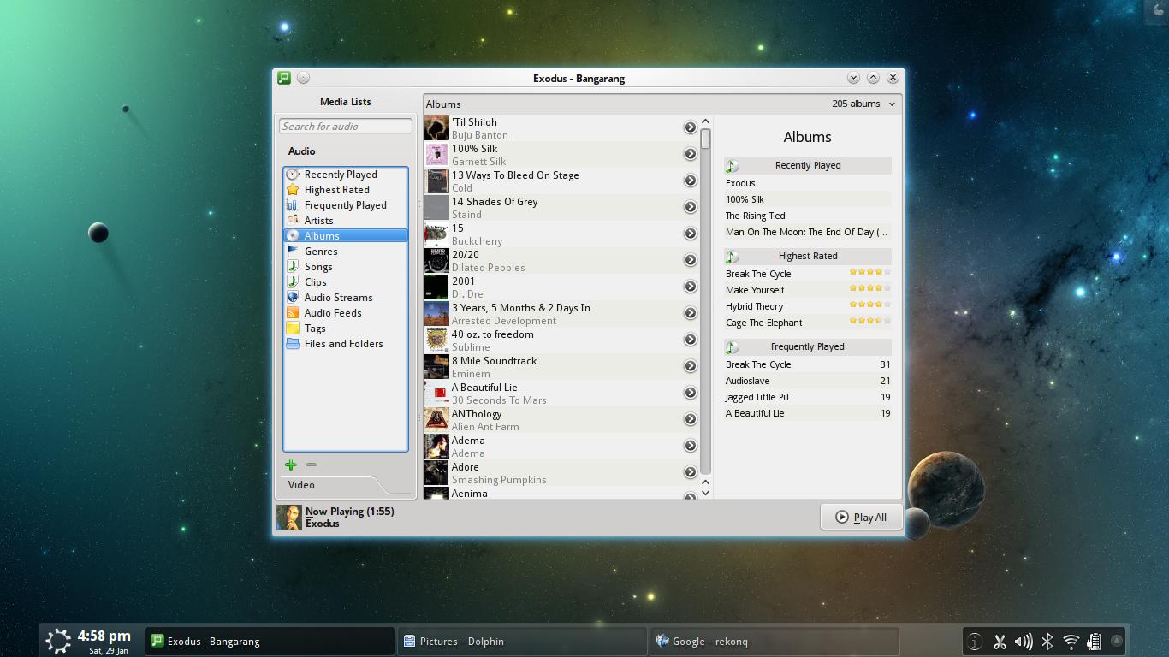The image size is (1169, 657).
Task: Click arrow next to 2001 by Dr. Dre
Action: pyautogui.click(x=690, y=287)
